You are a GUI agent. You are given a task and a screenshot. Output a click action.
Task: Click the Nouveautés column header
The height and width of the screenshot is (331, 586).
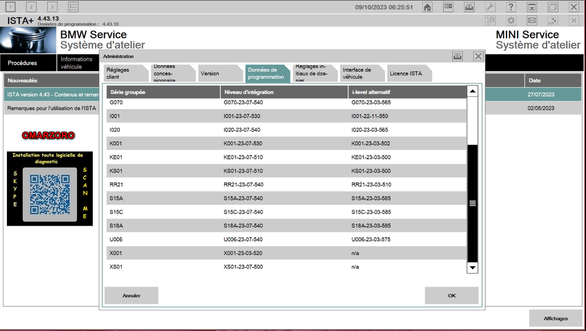click(51, 81)
